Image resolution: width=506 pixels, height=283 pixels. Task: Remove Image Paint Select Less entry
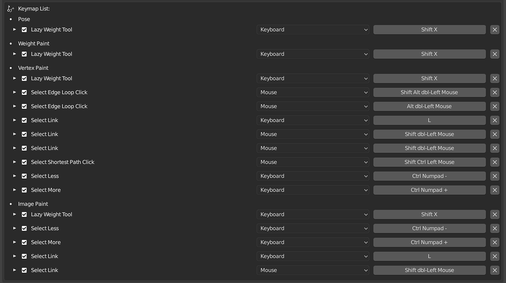pyautogui.click(x=495, y=228)
